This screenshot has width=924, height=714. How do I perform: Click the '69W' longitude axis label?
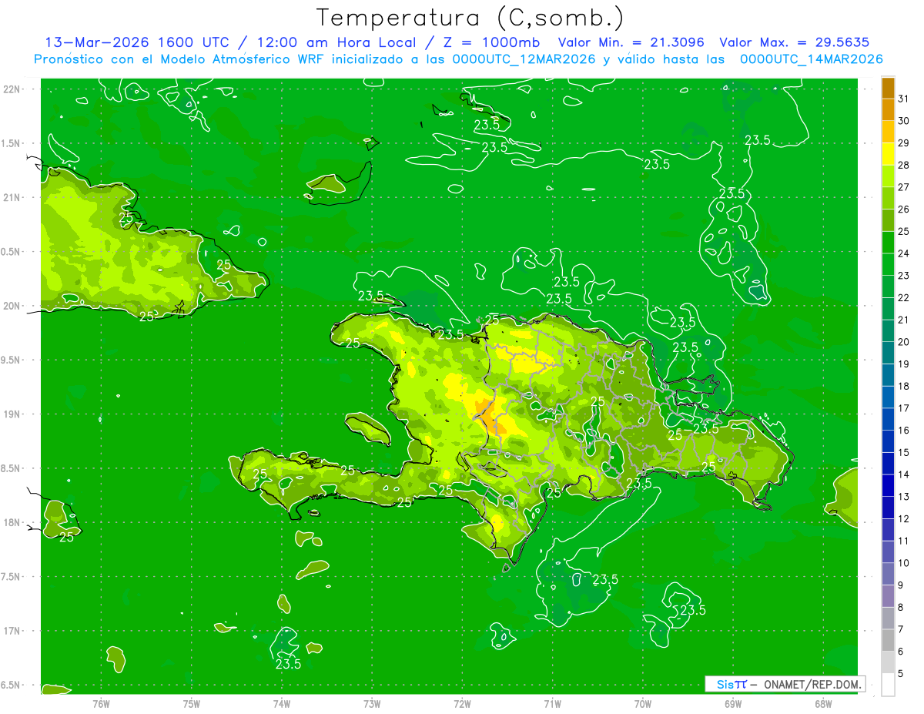coord(733,703)
